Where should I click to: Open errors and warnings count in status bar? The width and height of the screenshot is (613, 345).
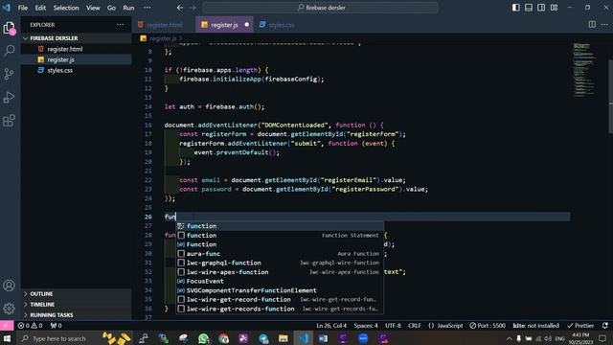pyautogui.click(x=30, y=326)
